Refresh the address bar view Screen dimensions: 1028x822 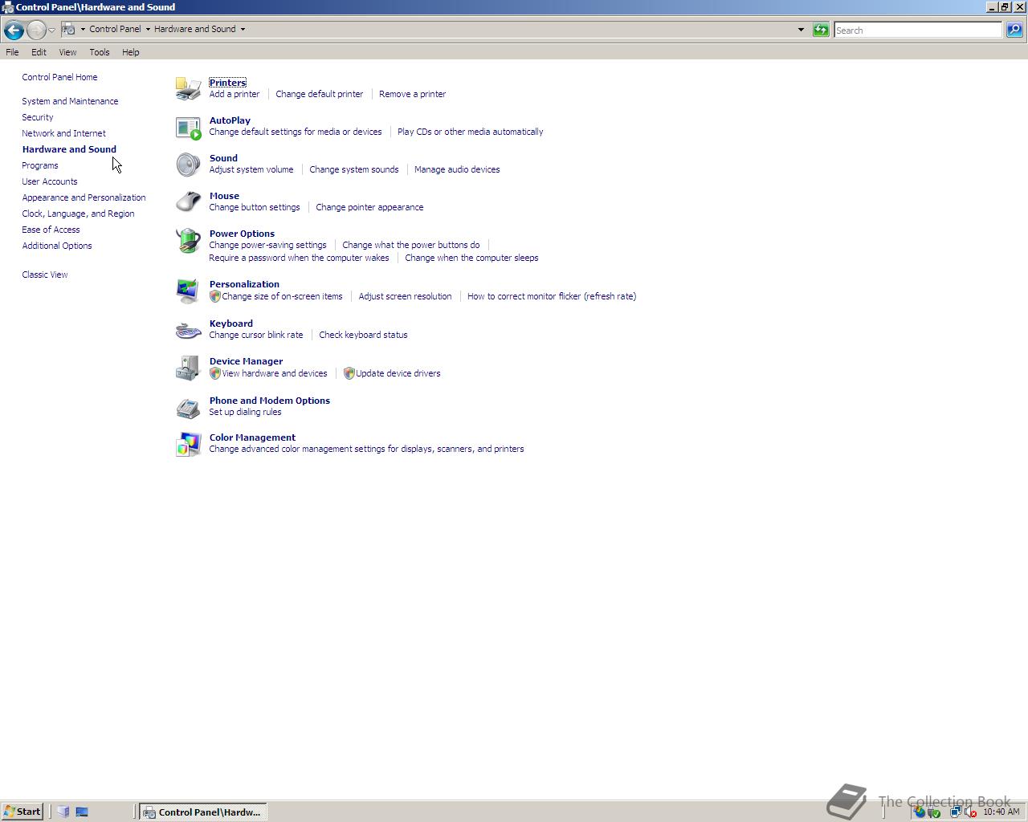click(820, 30)
